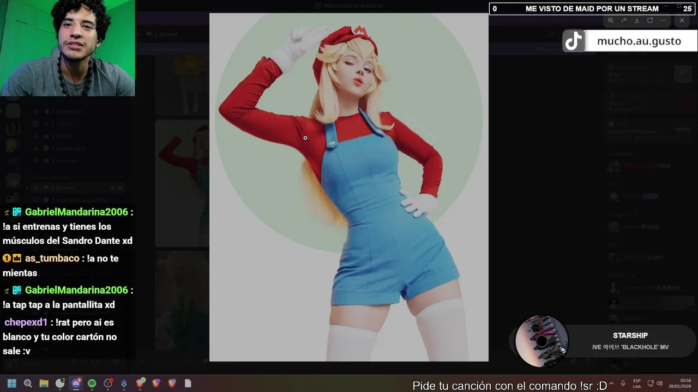
Task: Open the Windows Start menu
Action: coord(12,383)
